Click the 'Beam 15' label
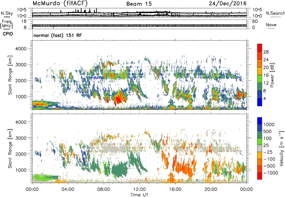The height and width of the screenshot is (197, 285). point(139,4)
